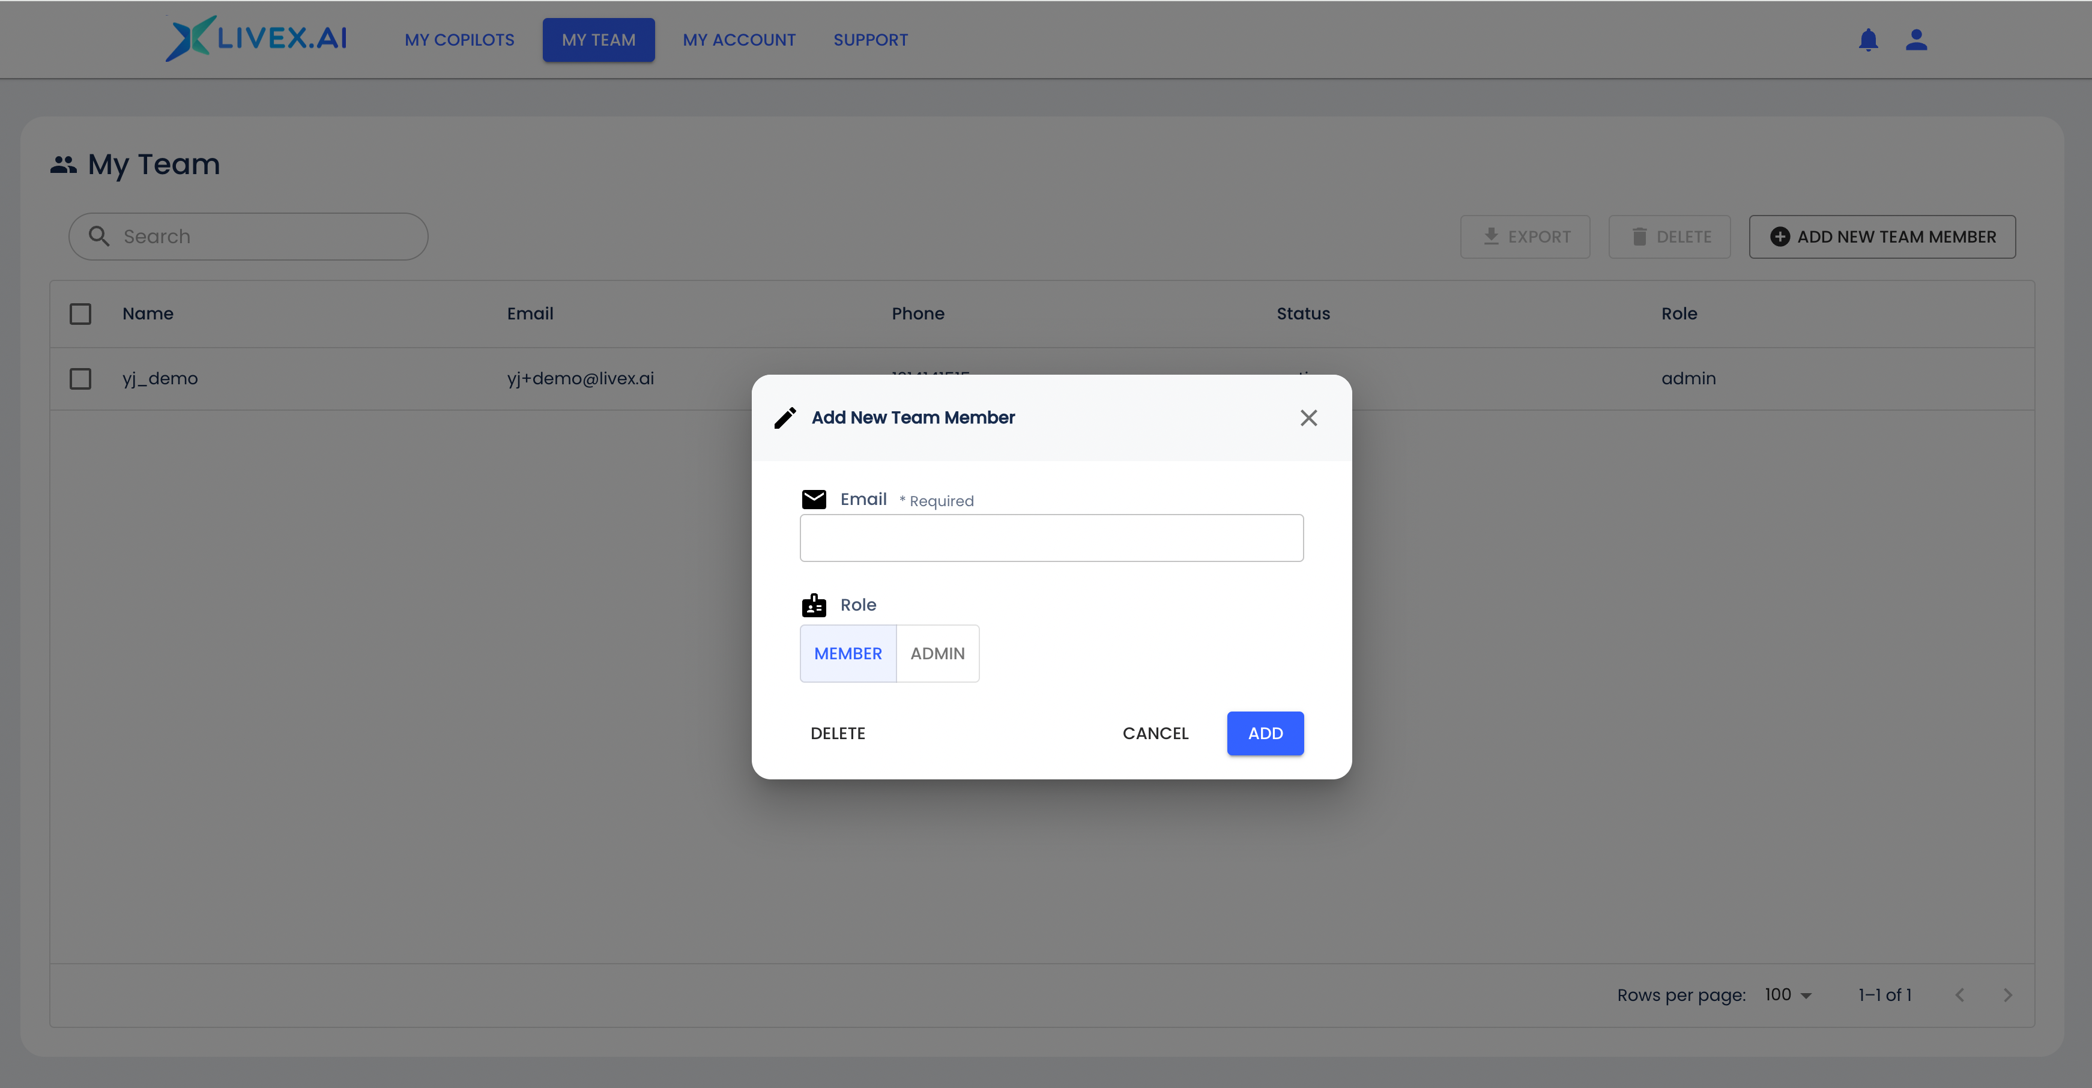The image size is (2092, 1088).
Task: Select the ADMIN role toggle
Action: [x=937, y=654]
